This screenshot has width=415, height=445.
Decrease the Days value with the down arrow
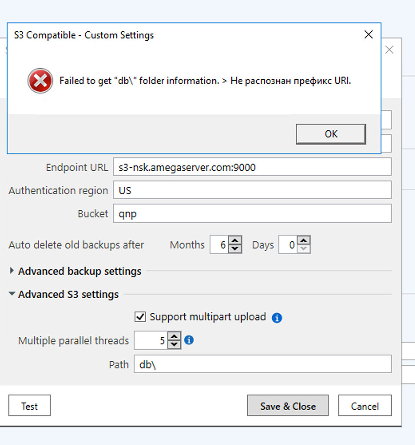coord(303,249)
